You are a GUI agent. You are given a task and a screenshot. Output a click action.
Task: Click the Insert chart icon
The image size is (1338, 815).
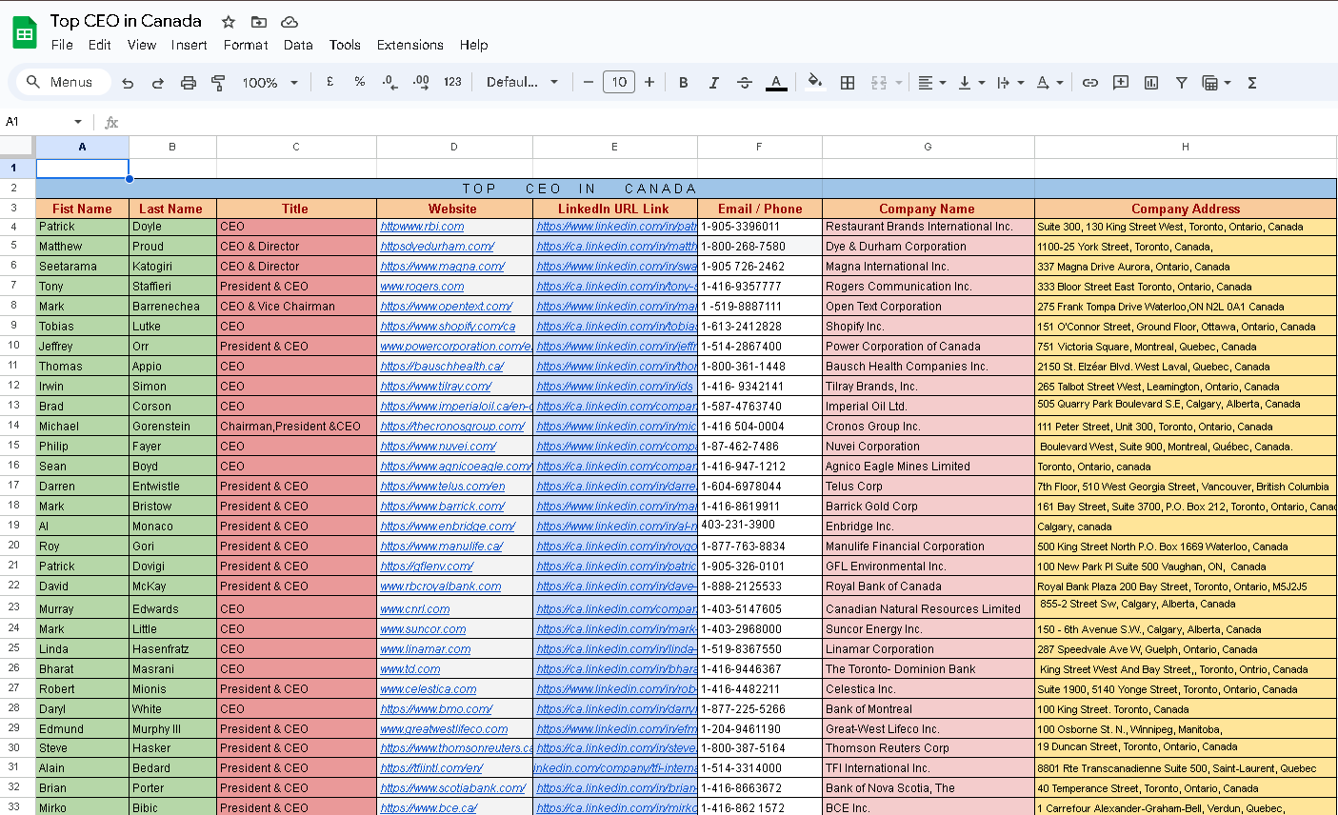click(x=1151, y=83)
